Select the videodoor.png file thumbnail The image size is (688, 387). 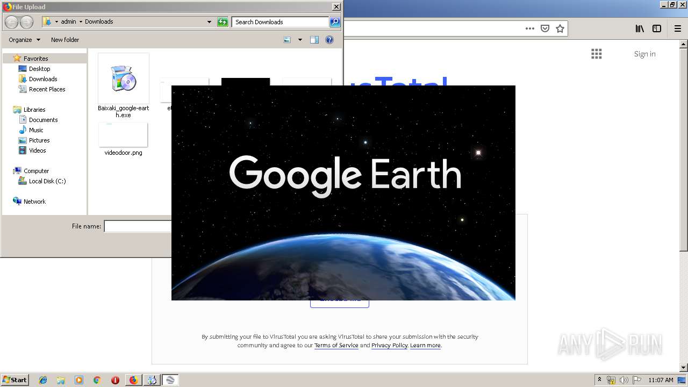(123, 135)
